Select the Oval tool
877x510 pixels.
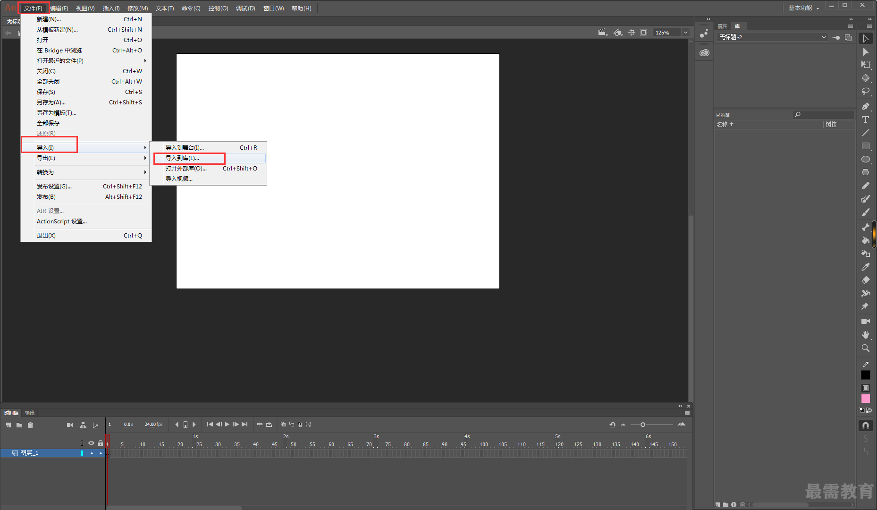[866, 160]
